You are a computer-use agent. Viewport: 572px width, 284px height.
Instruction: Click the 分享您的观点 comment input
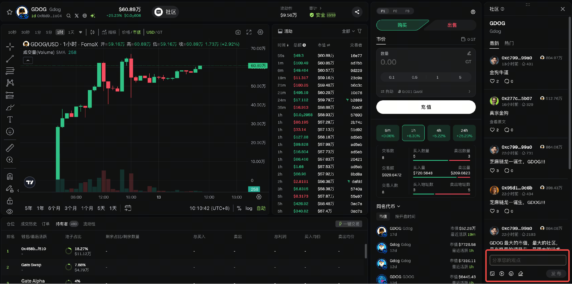(528, 260)
